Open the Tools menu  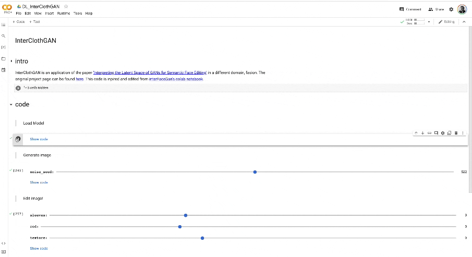click(x=78, y=13)
